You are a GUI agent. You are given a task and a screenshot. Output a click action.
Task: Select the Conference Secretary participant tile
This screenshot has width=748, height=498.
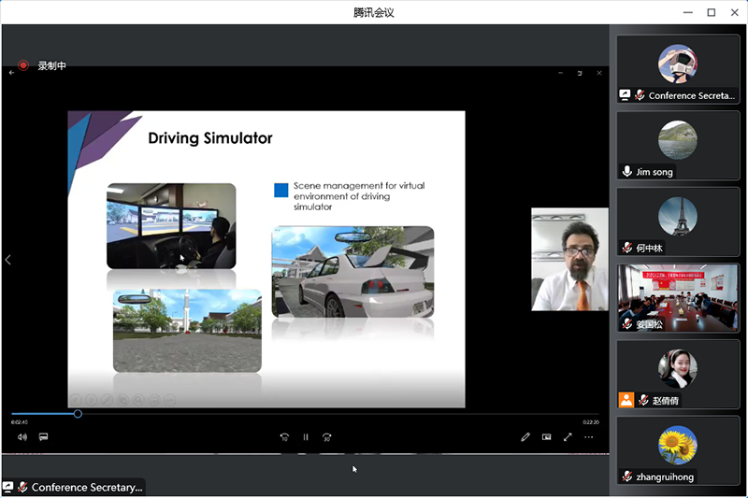(x=678, y=69)
